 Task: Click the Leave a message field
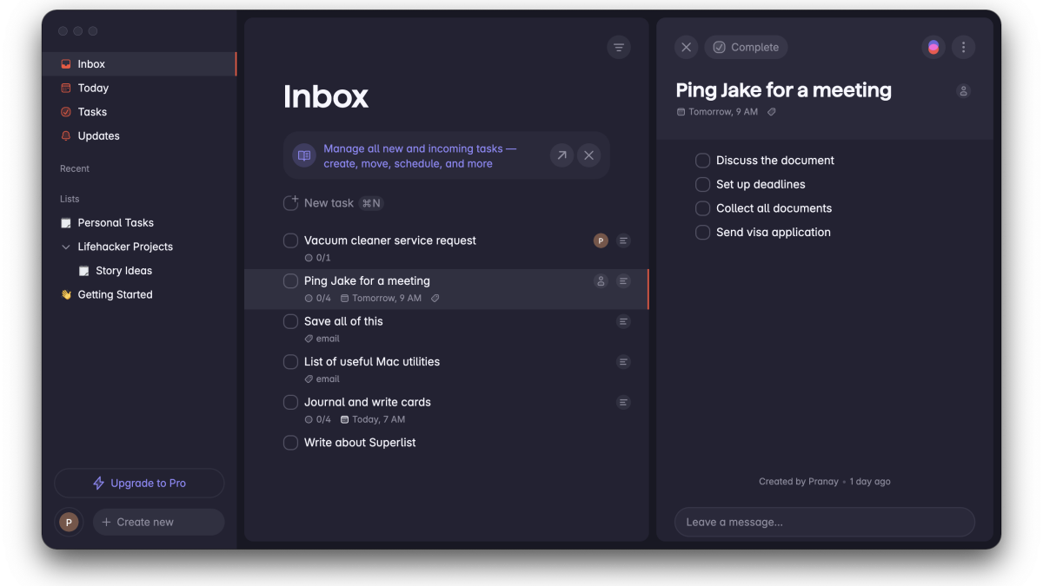point(824,522)
